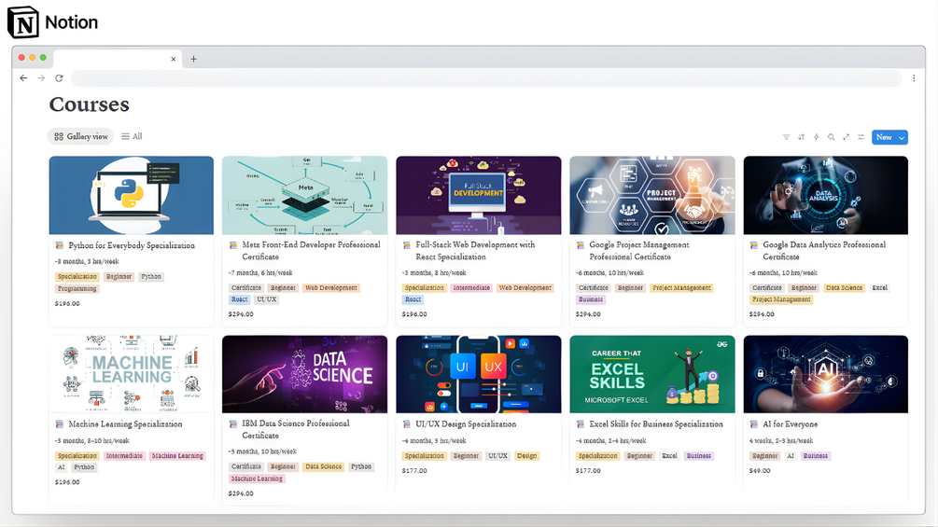Search the Courses database
The image size is (938, 527).
click(x=831, y=137)
